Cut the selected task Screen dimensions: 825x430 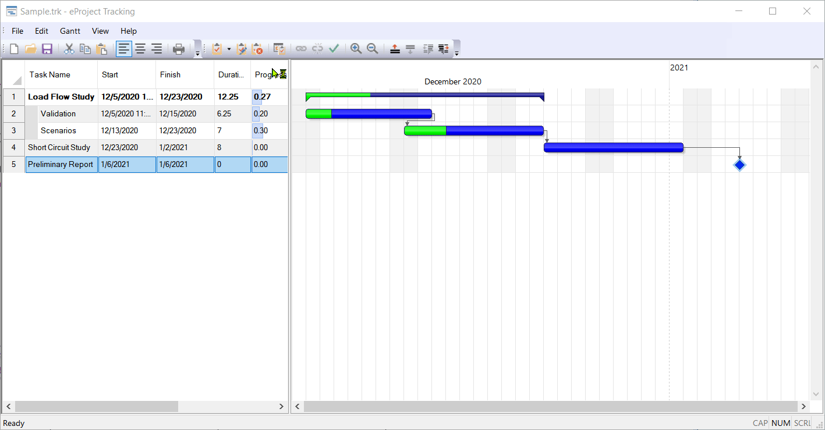(69, 49)
